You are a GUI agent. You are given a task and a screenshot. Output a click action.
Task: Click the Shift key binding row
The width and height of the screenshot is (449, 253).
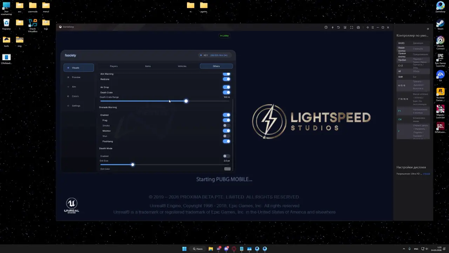(x=413, y=77)
